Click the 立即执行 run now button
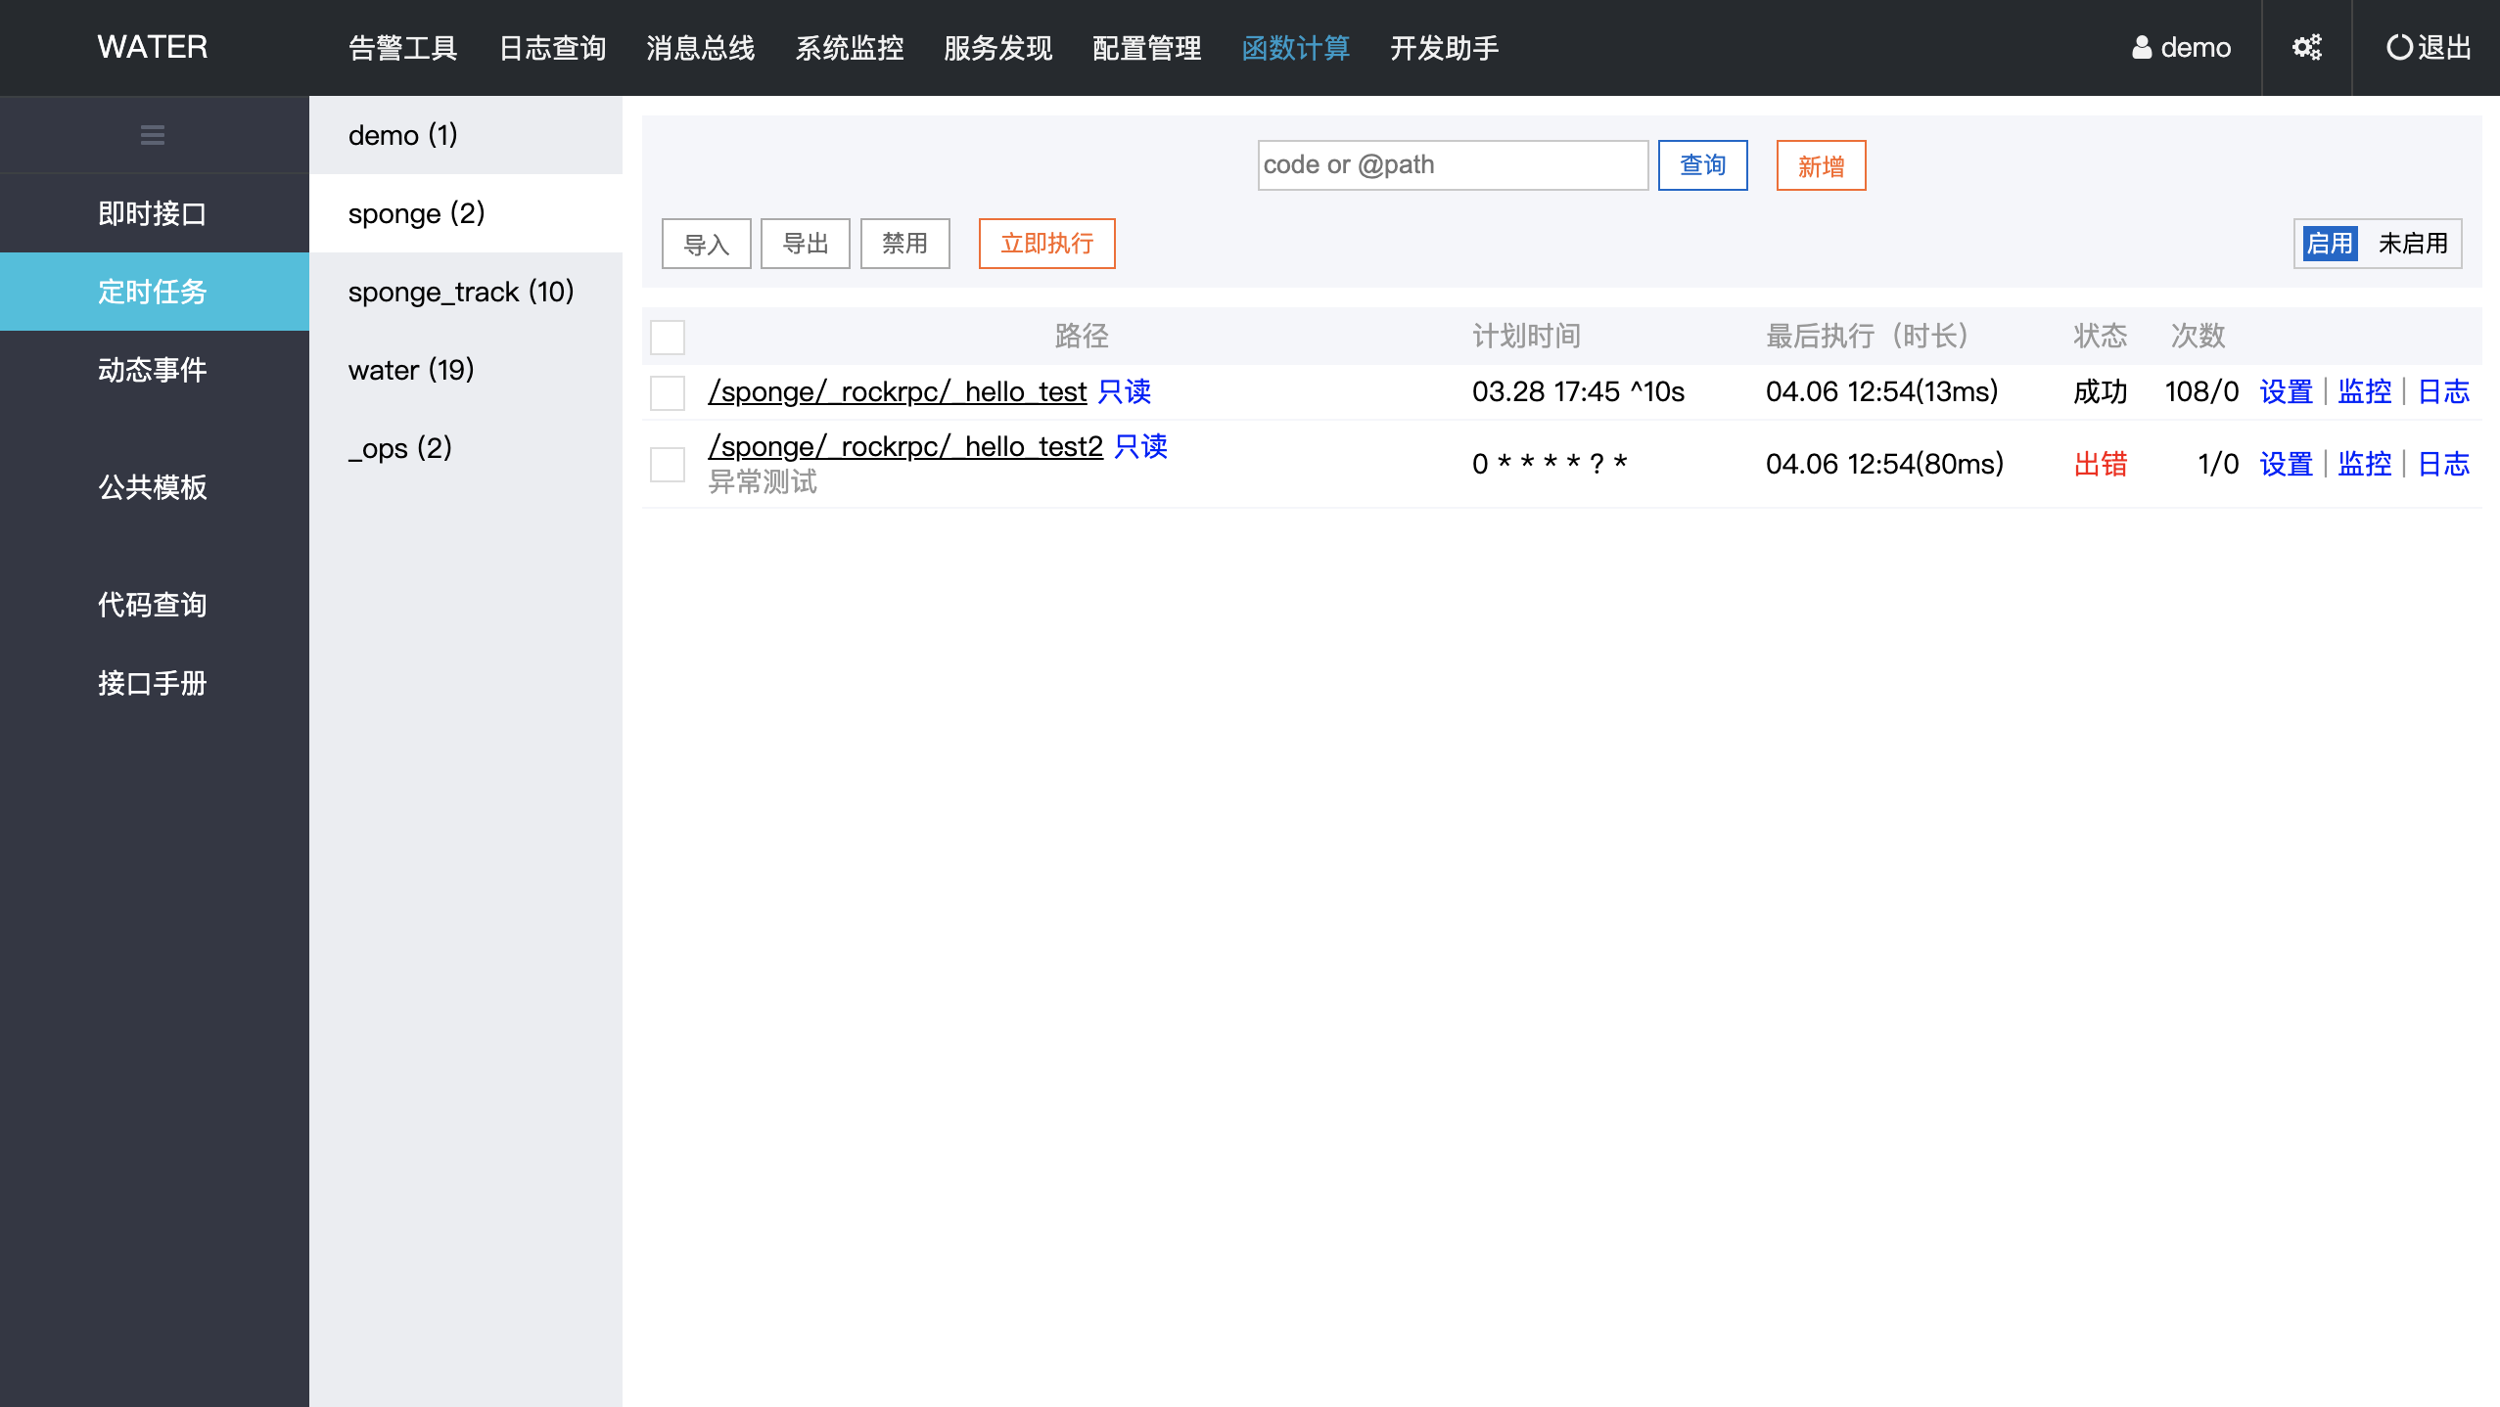 1046,243
